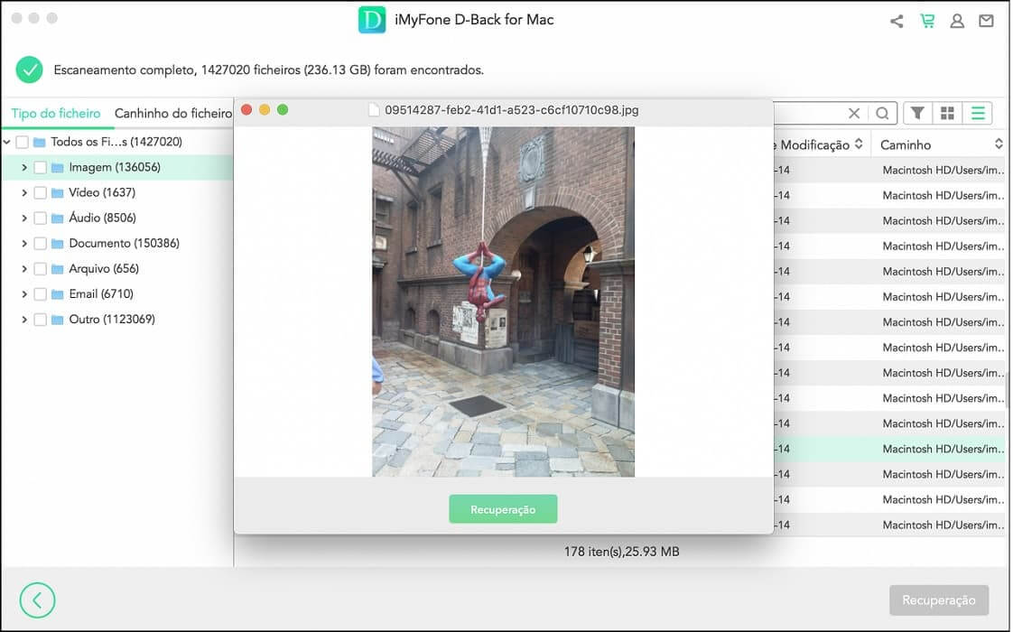Check the Email checkbox
The image size is (1013, 632).
(x=40, y=294)
